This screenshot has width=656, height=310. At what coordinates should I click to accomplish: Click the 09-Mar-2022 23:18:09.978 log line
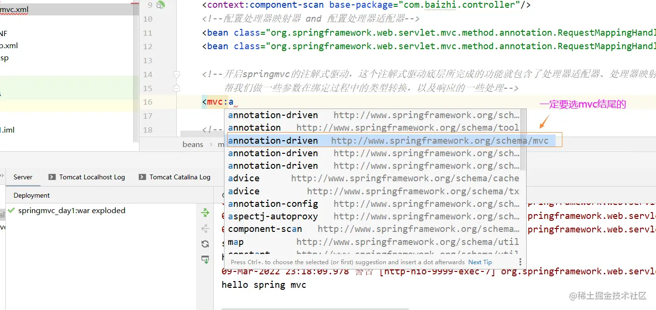point(438,271)
